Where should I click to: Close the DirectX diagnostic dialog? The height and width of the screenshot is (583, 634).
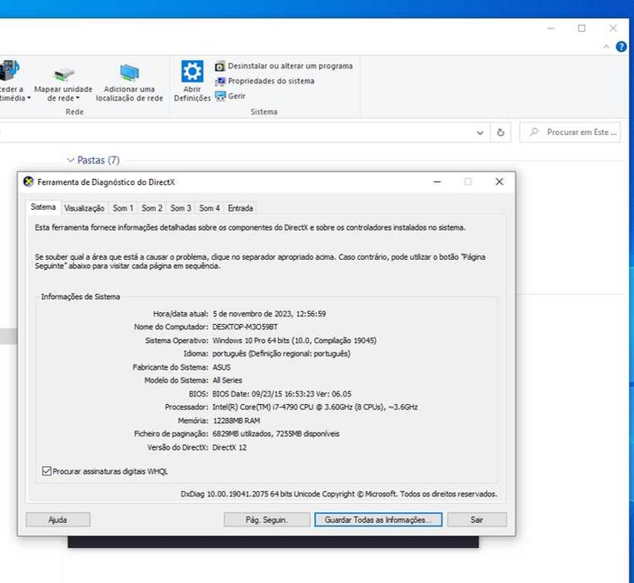(499, 182)
